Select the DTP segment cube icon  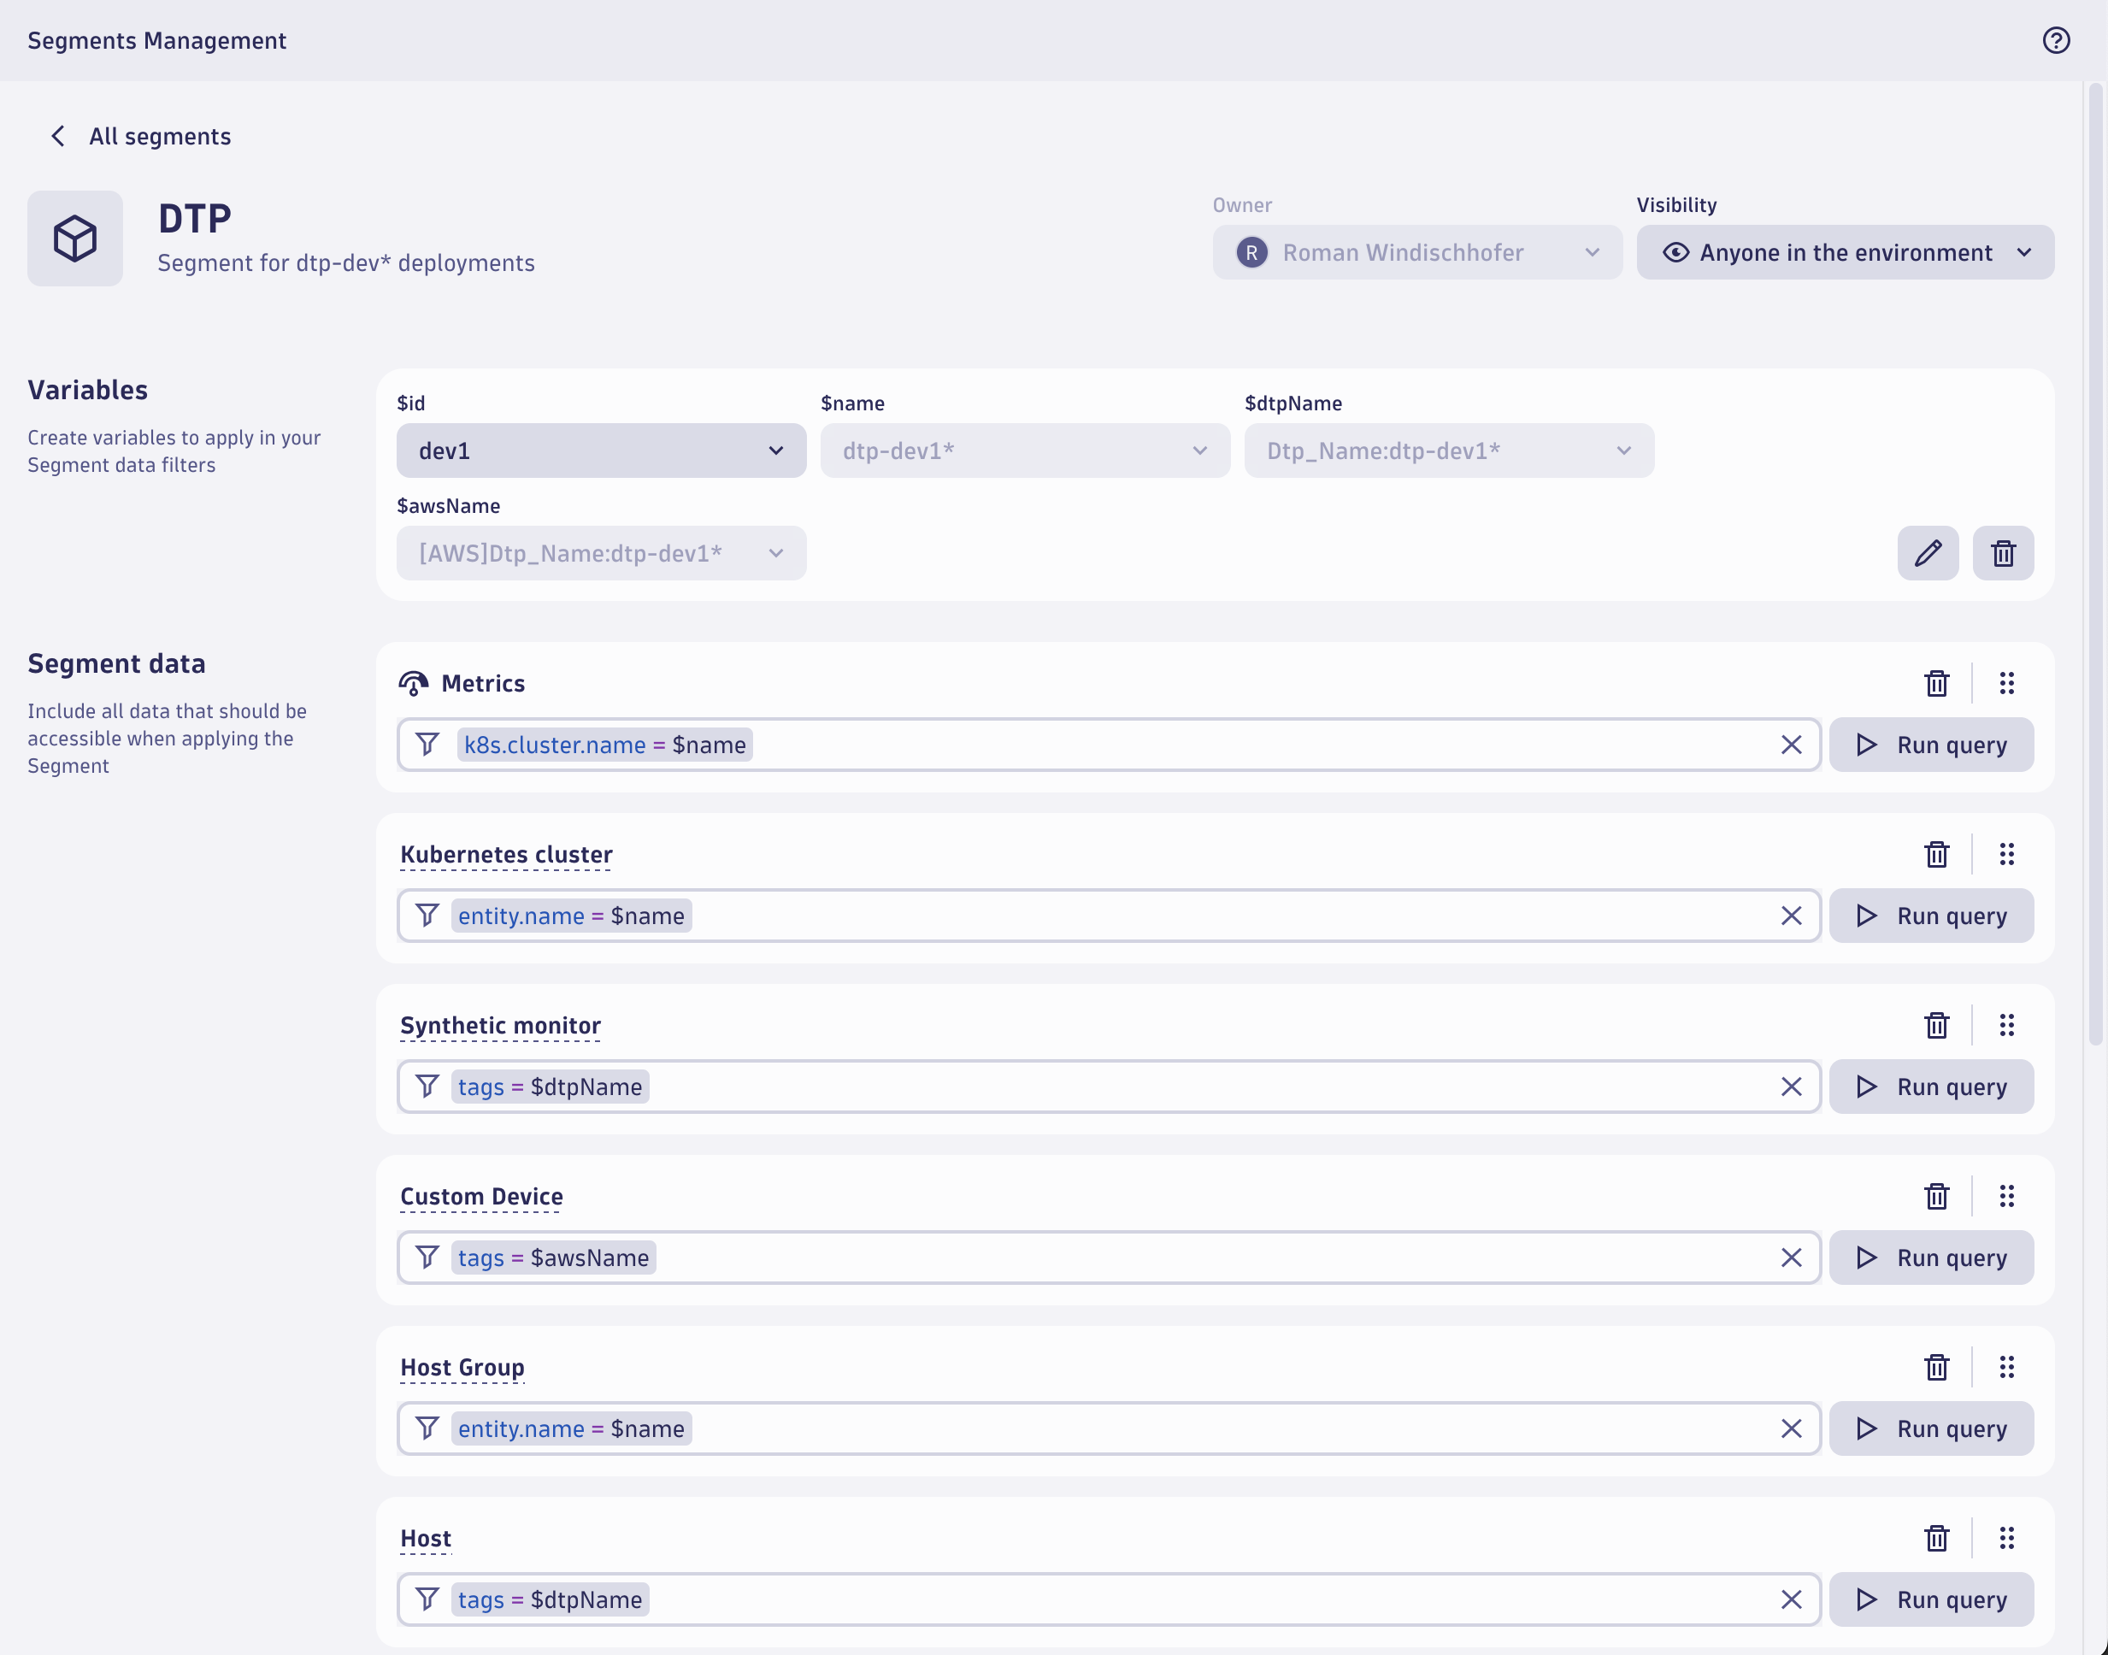[74, 238]
